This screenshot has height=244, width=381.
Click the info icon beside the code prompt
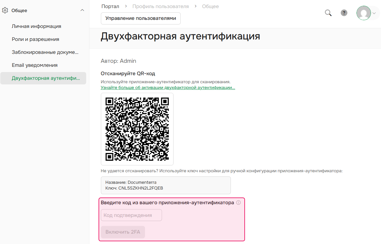238,203
